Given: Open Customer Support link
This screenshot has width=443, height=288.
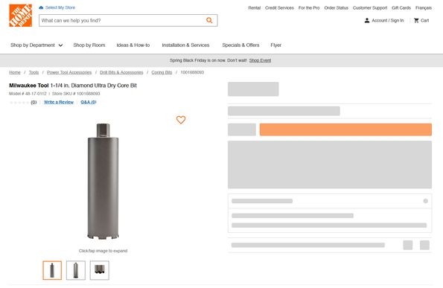Looking at the screenshot, I should [x=370, y=8].
